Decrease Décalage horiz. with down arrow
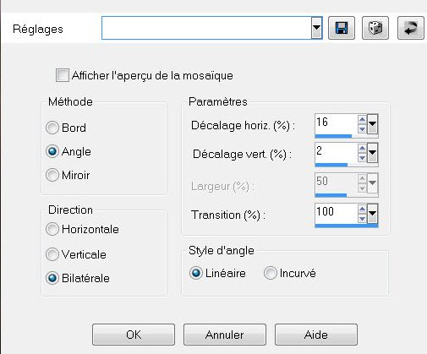This screenshot has width=427, height=354. (362, 129)
